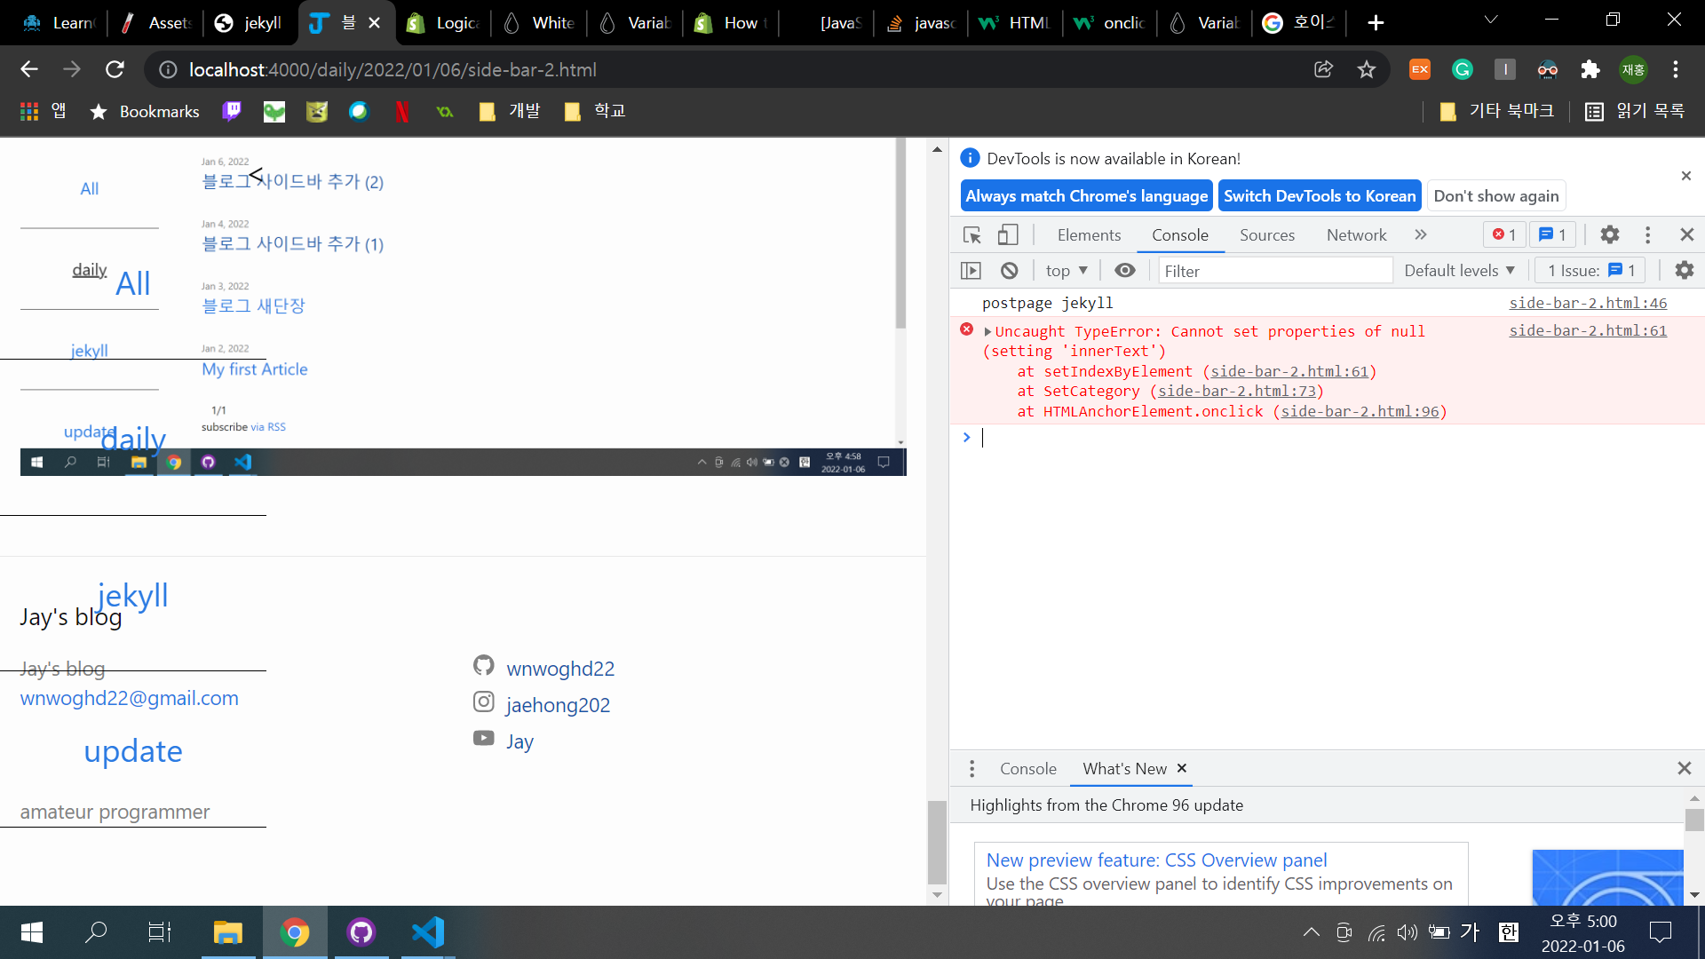Image resolution: width=1705 pixels, height=959 pixels.
Task: Show the console sidebar
Action: click(x=971, y=270)
